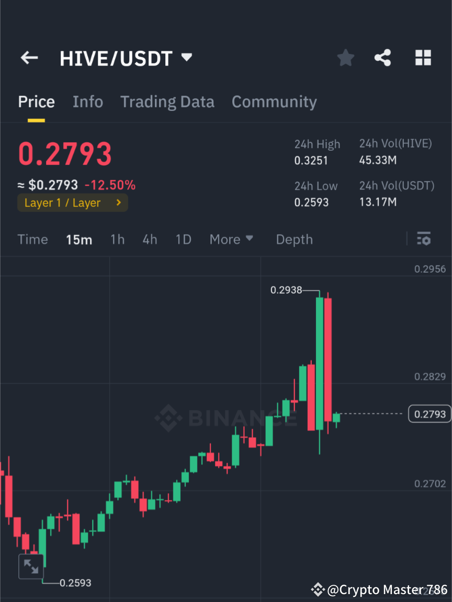Switch candle interval to 1D
452x602 pixels.
click(183, 239)
